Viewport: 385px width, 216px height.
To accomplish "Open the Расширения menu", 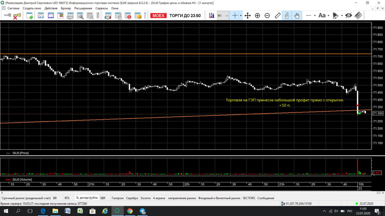I will pos(83,8).
